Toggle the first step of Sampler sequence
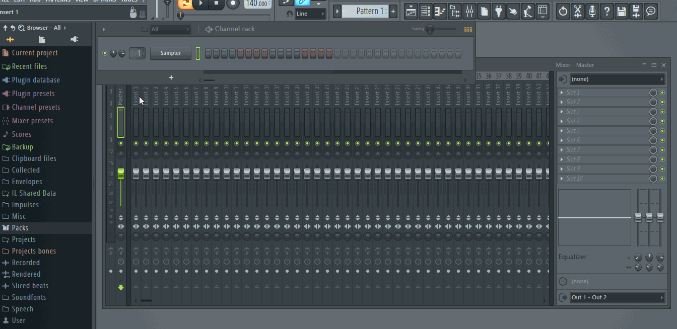Screen dimensions: 677x329 point(208,53)
